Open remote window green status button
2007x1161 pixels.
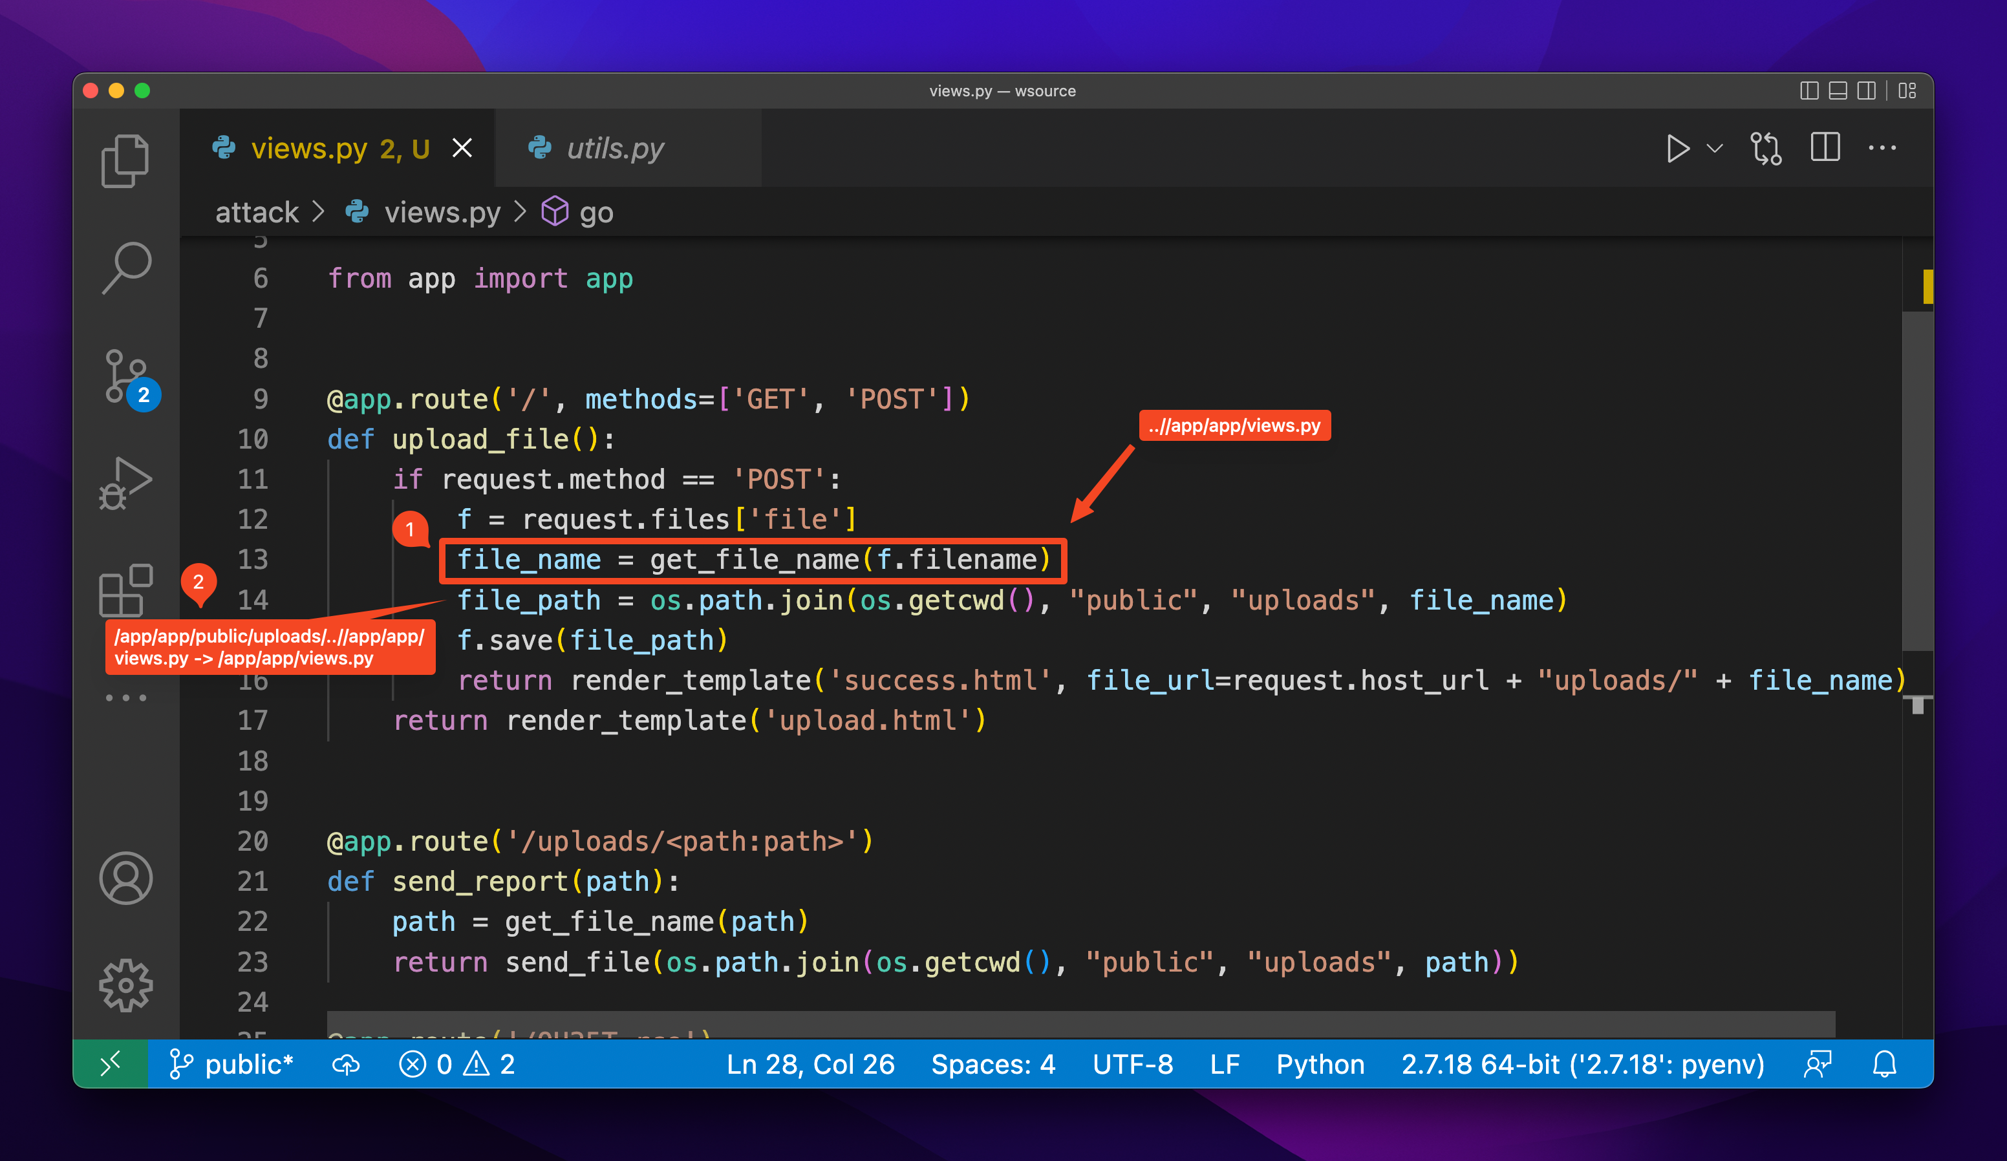coord(111,1064)
